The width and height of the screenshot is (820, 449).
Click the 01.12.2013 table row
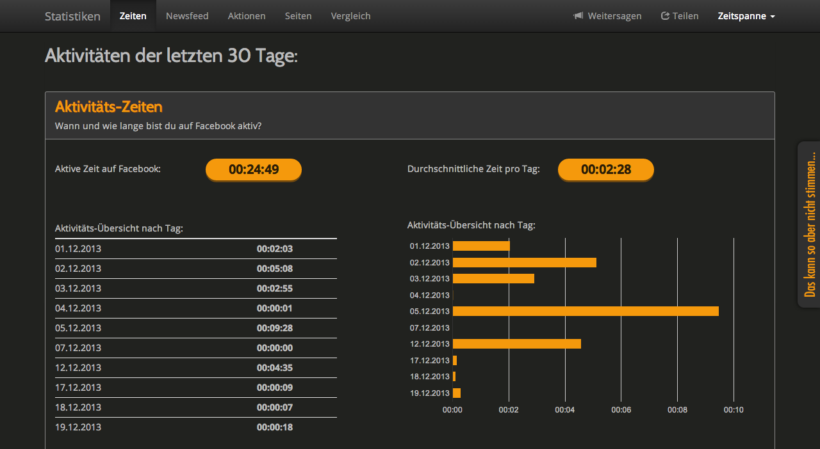pos(195,249)
